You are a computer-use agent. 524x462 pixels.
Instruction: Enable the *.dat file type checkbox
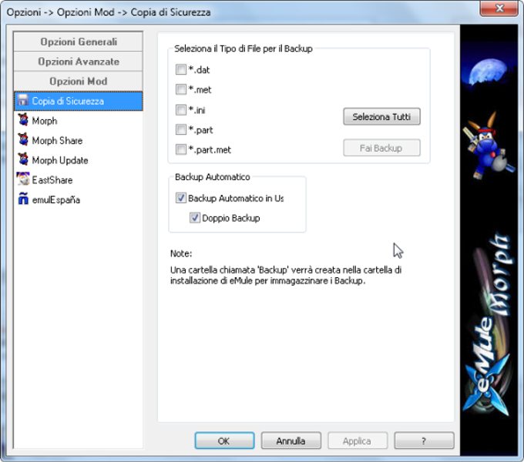[x=181, y=69]
